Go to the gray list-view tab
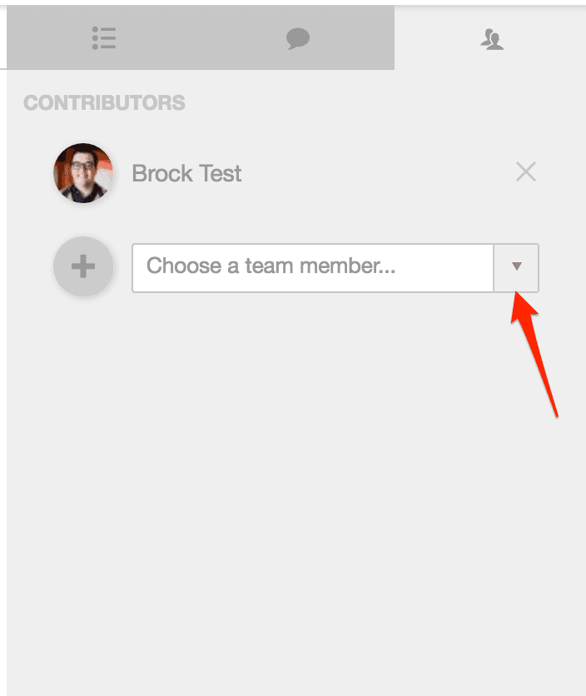 pyautogui.click(x=104, y=38)
